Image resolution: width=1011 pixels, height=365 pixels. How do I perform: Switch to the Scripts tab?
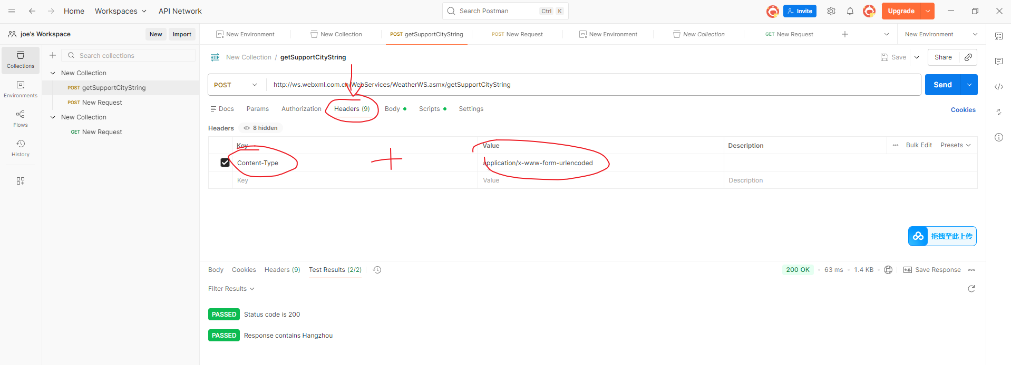pos(433,109)
